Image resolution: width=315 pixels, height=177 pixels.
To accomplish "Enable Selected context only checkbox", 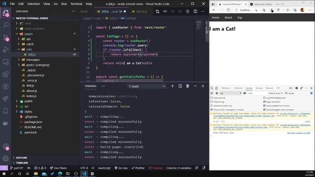I will [x=212, y=106].
